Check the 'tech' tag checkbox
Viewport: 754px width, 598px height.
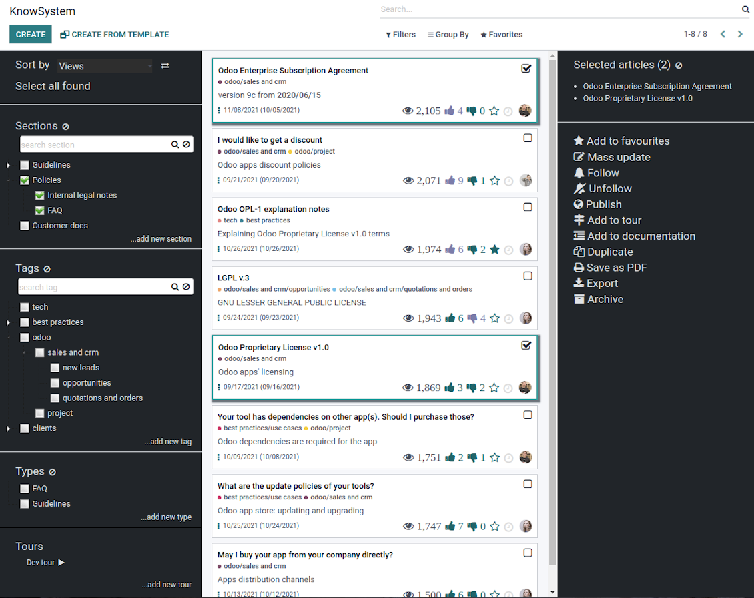25,307
